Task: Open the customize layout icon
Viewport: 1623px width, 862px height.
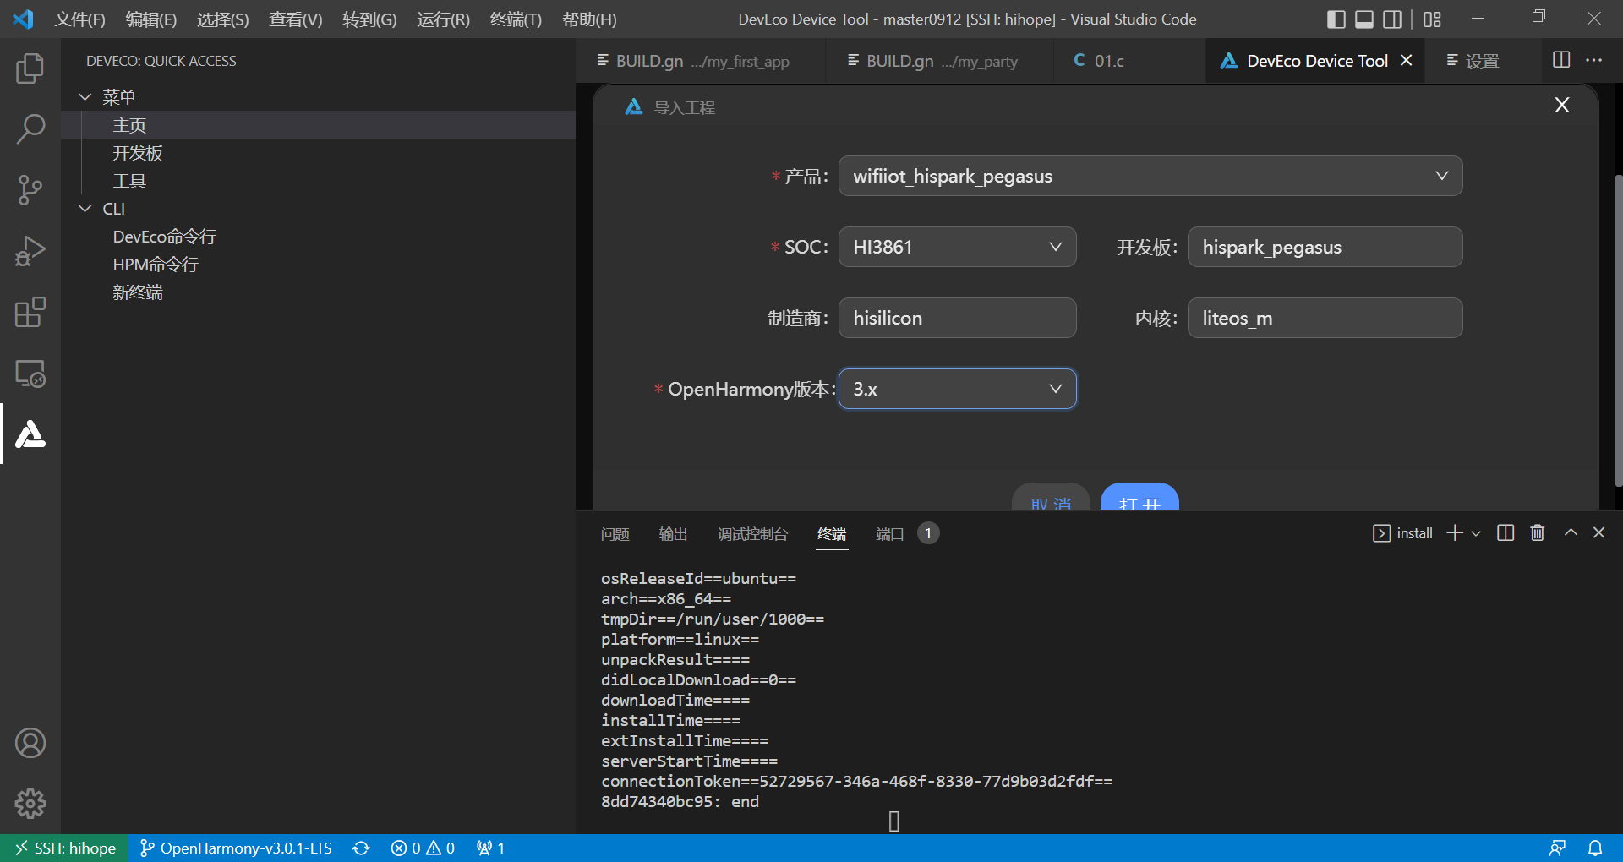Action: tap(1432, 19)
